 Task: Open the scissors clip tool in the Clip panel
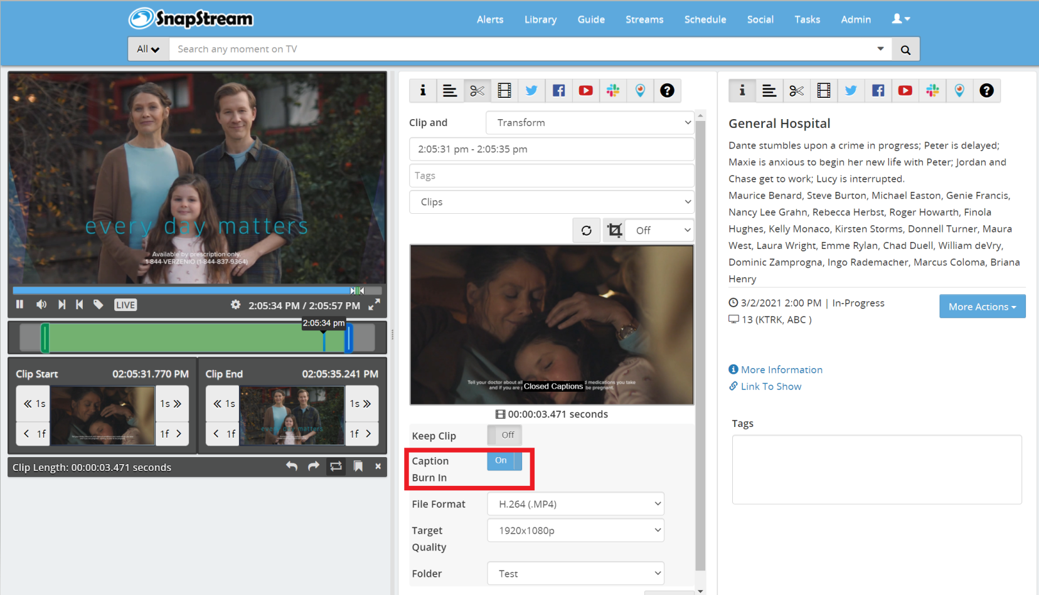[477, 91]
